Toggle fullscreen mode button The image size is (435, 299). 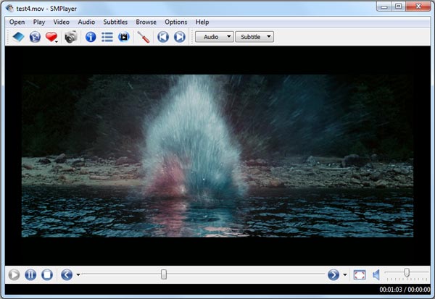[360, 274]
